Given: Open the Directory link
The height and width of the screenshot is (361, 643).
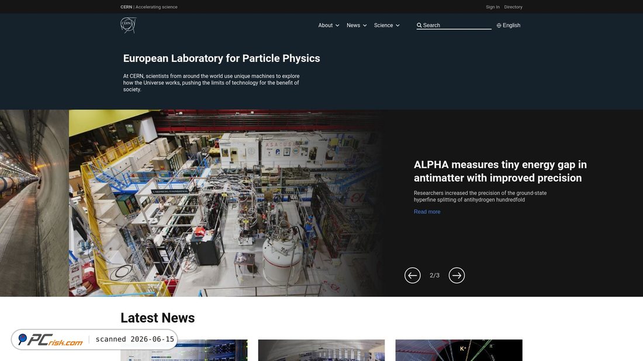Looking at the screenshot, I should [x=513, y=7].
